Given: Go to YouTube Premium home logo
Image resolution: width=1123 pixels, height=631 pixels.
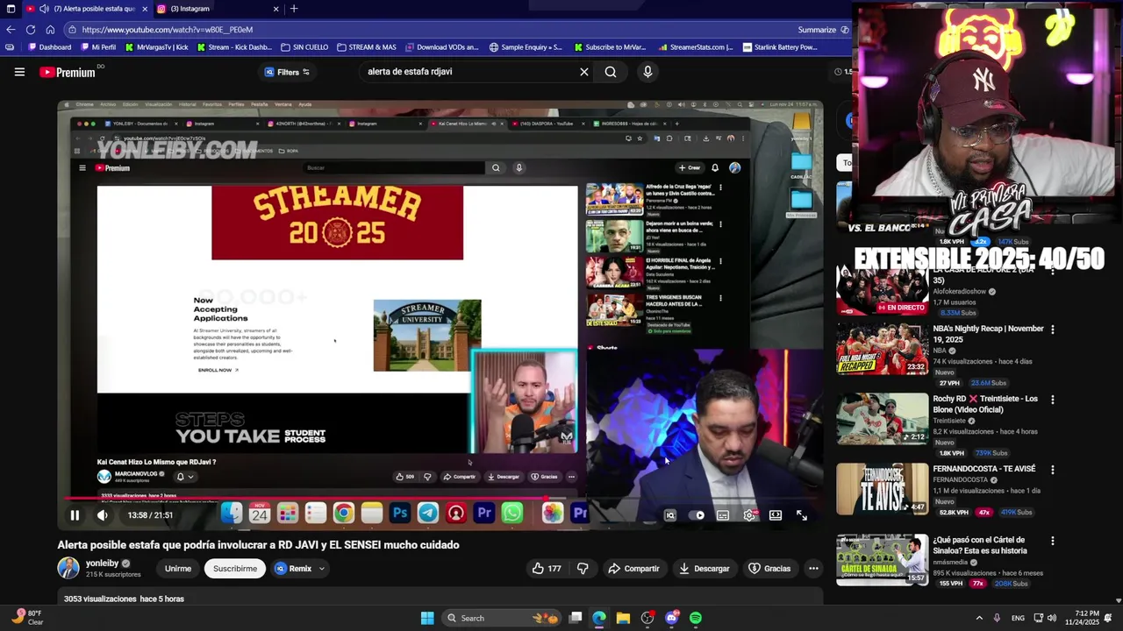Looking at the screenshot, I should 68,72.
